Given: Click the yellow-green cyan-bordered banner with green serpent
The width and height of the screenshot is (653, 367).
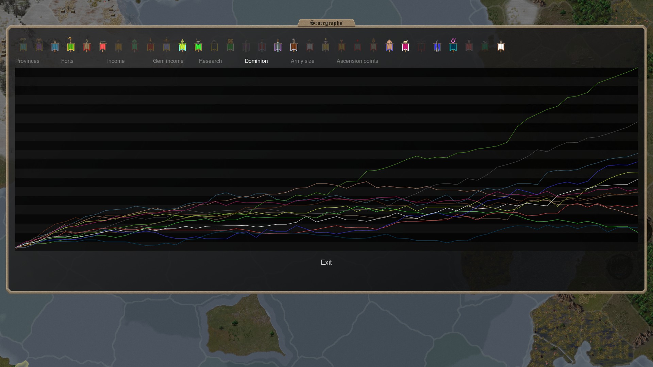Looking at the screenshot, I should pos(182,45).
